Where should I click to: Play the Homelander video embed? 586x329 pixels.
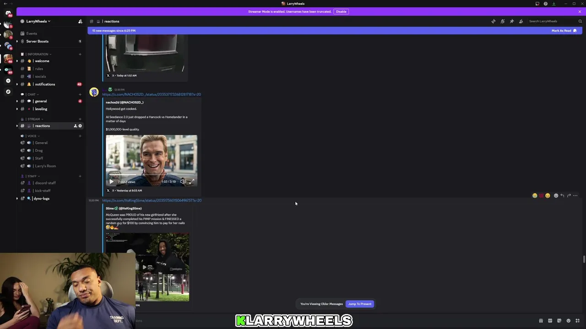(x=111, y=182)
